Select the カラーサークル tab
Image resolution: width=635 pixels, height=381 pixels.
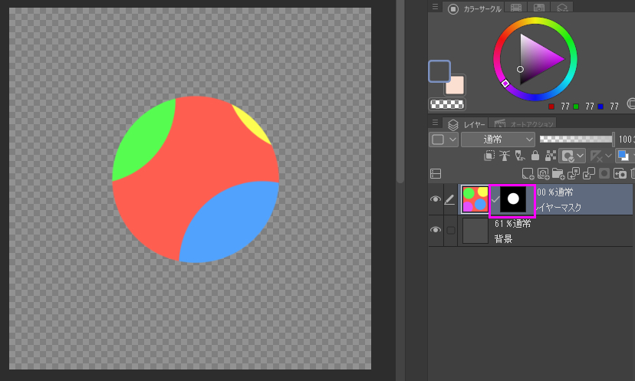[x=475, y=8]
